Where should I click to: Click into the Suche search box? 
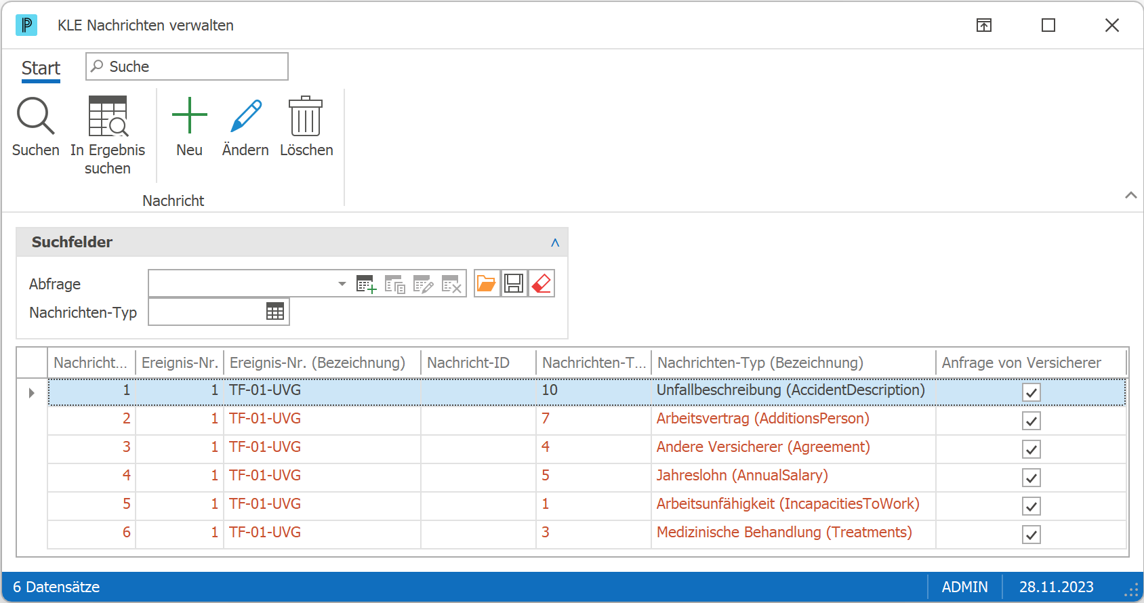coord(187,66)
